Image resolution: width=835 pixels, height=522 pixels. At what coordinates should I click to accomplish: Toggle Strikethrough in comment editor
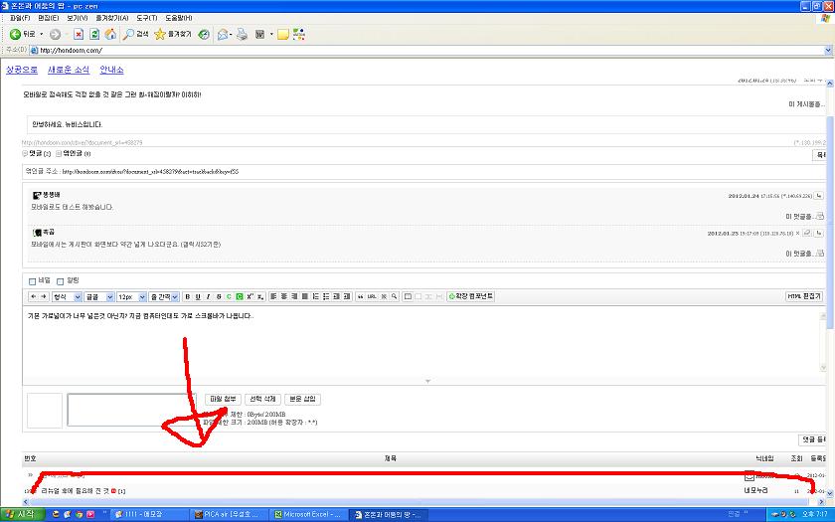pyautogui.click(x=219, y=296)
